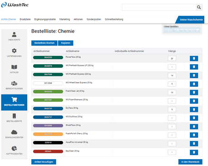The height and width of the screenshot is (166, 208).
Task: Select the Bestellfunktionen shopping cart icon
Action: (14, 100)
